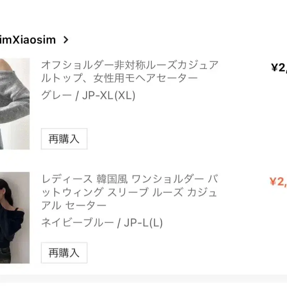The height and width of the screenshot is (287, 287).
Task: Open the imXiaosim shop name link
Action: (x=28, y=40)
